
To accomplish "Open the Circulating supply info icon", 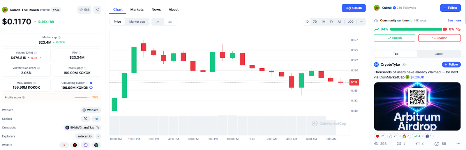I will click(x=87, y=83).
